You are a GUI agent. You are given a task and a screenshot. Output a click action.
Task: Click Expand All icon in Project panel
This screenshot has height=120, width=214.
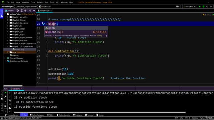21,10
